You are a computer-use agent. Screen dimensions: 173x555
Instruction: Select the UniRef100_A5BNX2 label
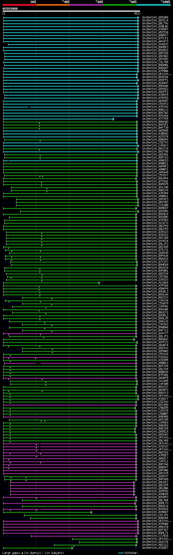(155, 363)
